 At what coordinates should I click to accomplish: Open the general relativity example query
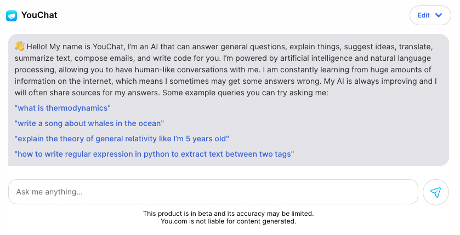(x=122, y=139)
